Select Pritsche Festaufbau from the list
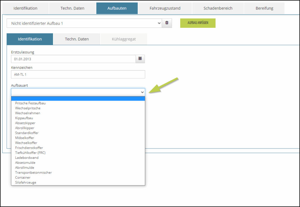The image size is (300, 207). [x=30, y=103]
